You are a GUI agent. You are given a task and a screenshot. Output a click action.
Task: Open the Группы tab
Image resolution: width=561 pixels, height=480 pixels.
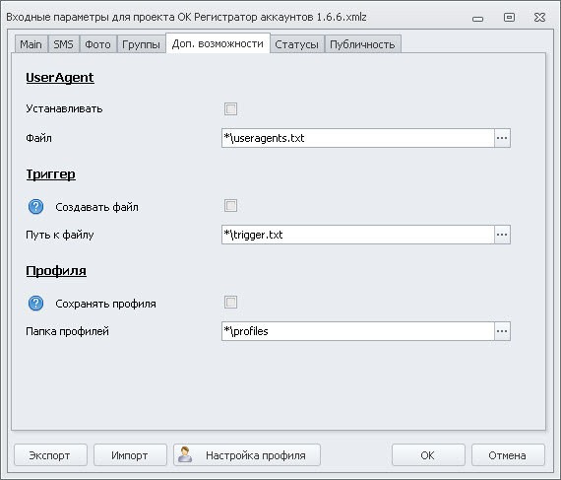coord(141,44)
